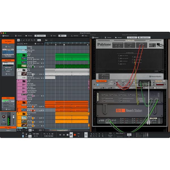Click the Bass folder icon
Viewport: 170px width, 170px height.
coord(24,70)
